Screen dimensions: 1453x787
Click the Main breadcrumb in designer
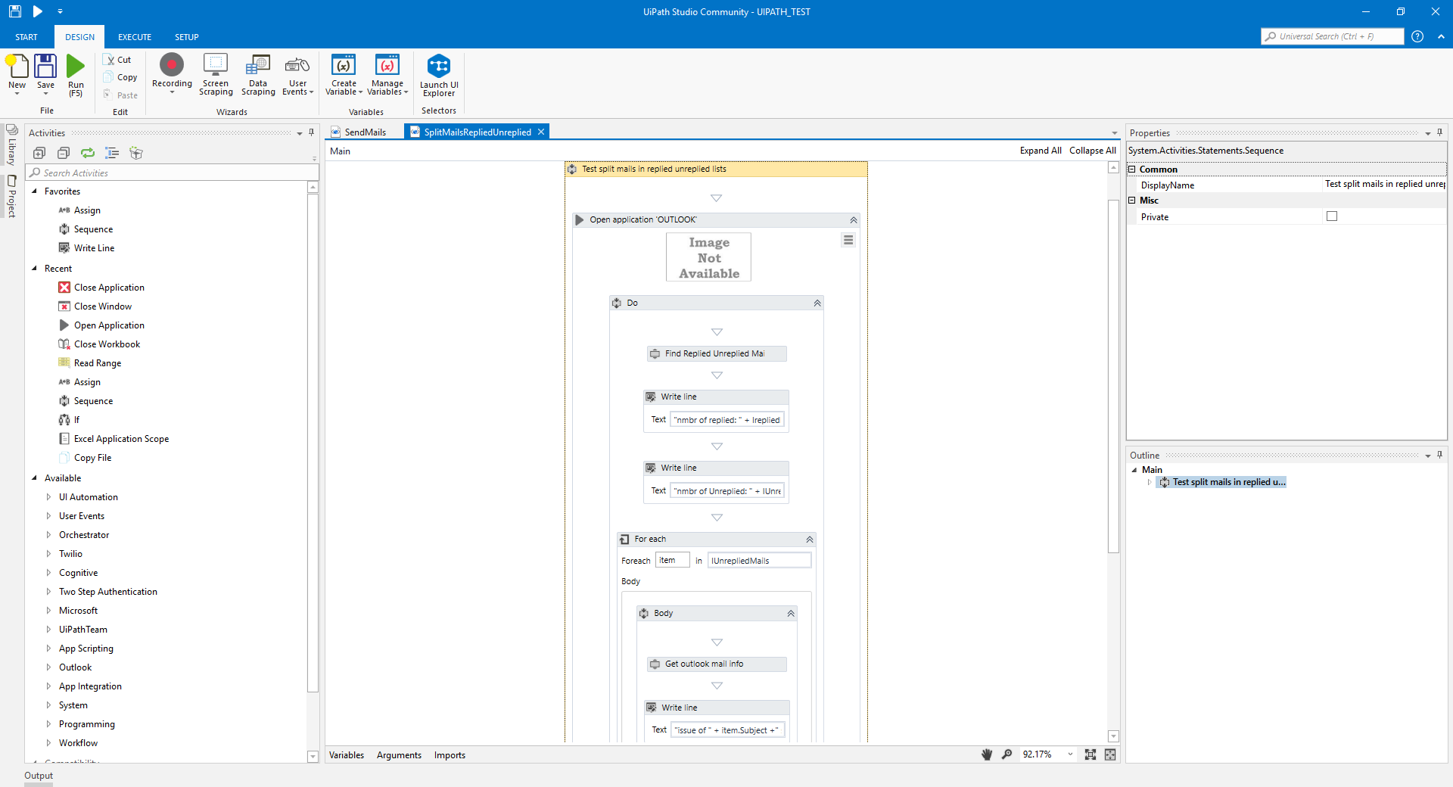[x=341, y=151]
